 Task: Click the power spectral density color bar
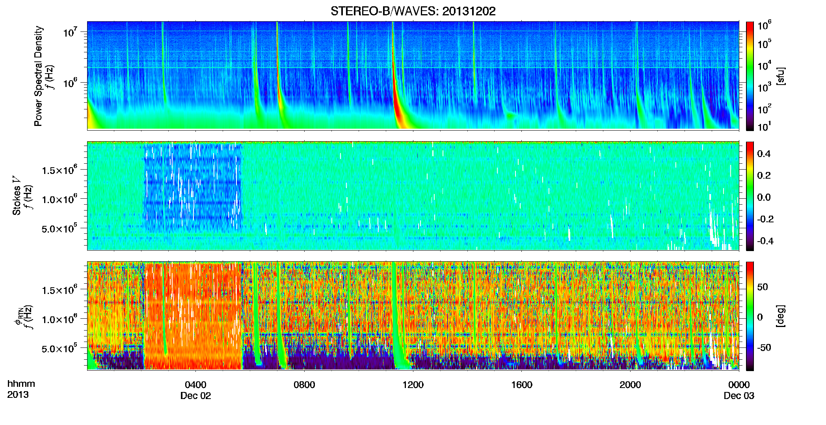[750, 76]
